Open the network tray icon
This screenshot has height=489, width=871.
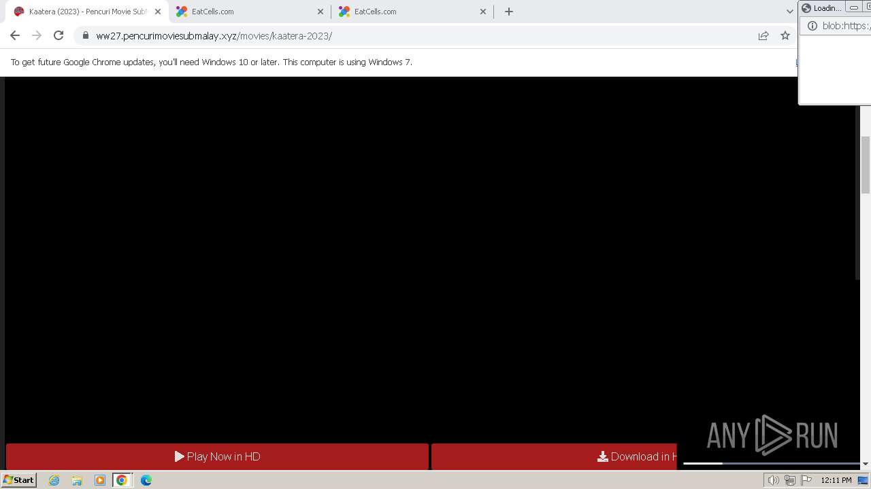click(789, 480)
